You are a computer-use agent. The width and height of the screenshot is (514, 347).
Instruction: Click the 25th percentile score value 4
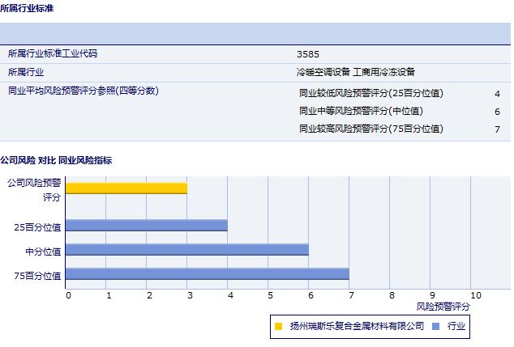(497, 94)
